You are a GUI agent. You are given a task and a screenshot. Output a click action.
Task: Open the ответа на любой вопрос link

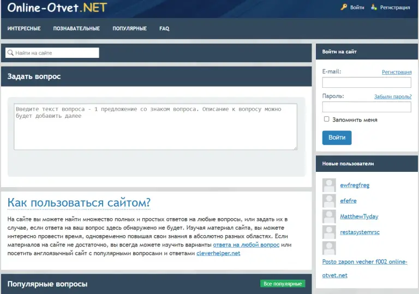246,244
